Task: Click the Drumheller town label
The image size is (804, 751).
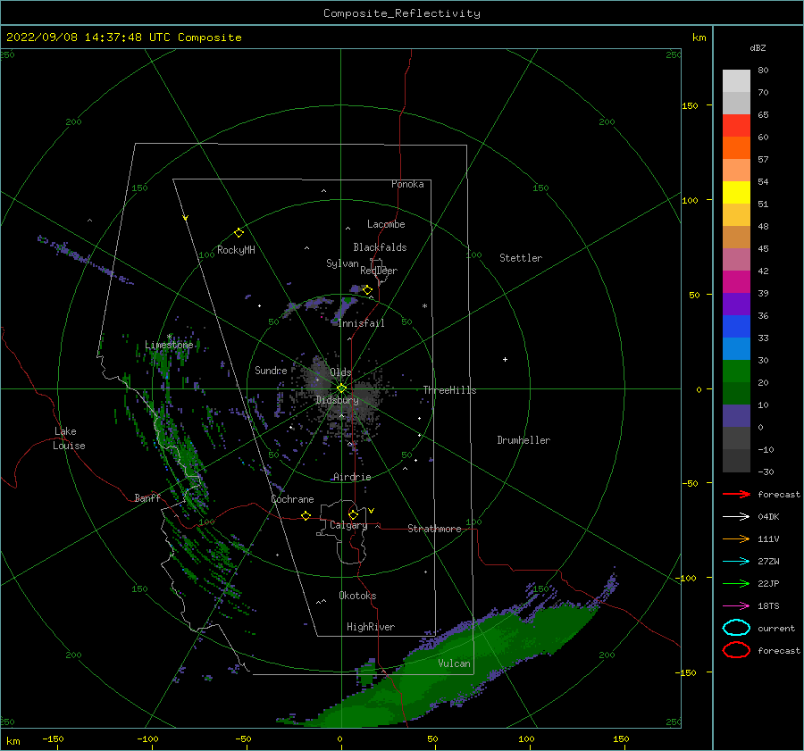Action: click(x=523, y=440)
